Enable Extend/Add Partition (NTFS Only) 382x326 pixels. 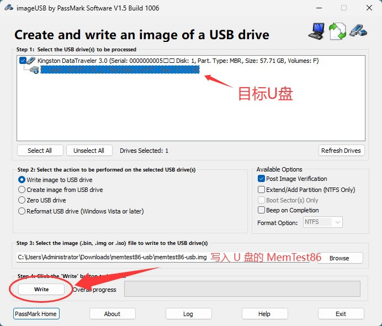(261, 189)
